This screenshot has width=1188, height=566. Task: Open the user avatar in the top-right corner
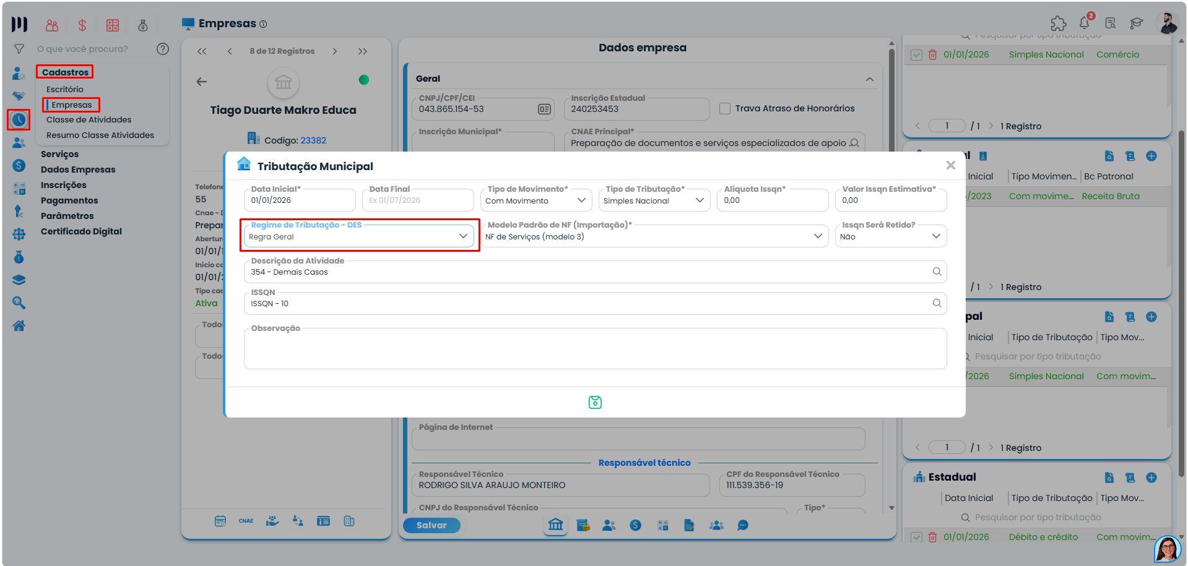1167,24
